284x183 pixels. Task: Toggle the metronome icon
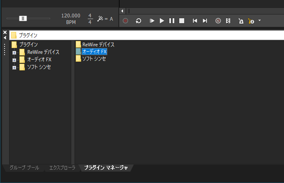(241, 20)
